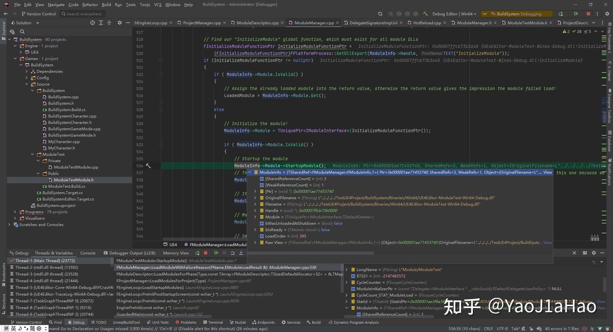The image size is (613, 332).
Task: Click the Step Into icon in debug toolbar
Action: tap(241, 253)
